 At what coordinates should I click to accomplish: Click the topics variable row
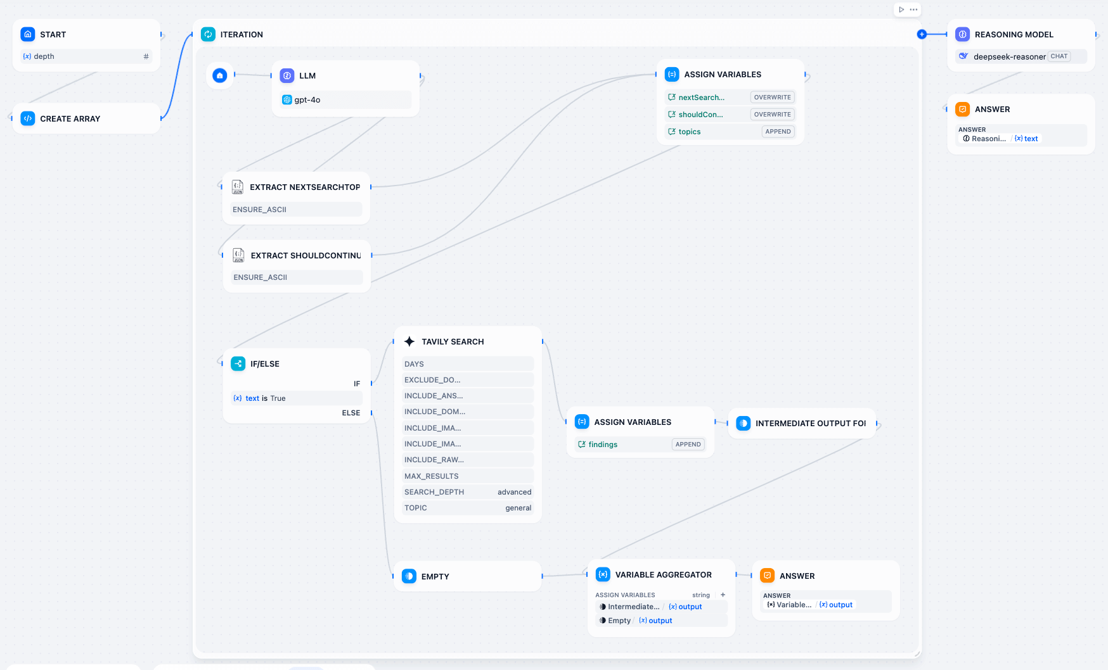(x=730, y=132)
